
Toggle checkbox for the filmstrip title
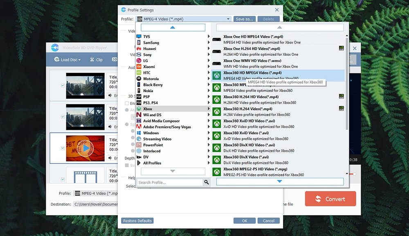(63, 179)
